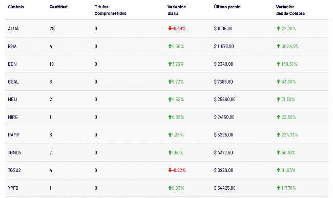Click green arrow beside 63,38% for GGAL

coord(278,82)
